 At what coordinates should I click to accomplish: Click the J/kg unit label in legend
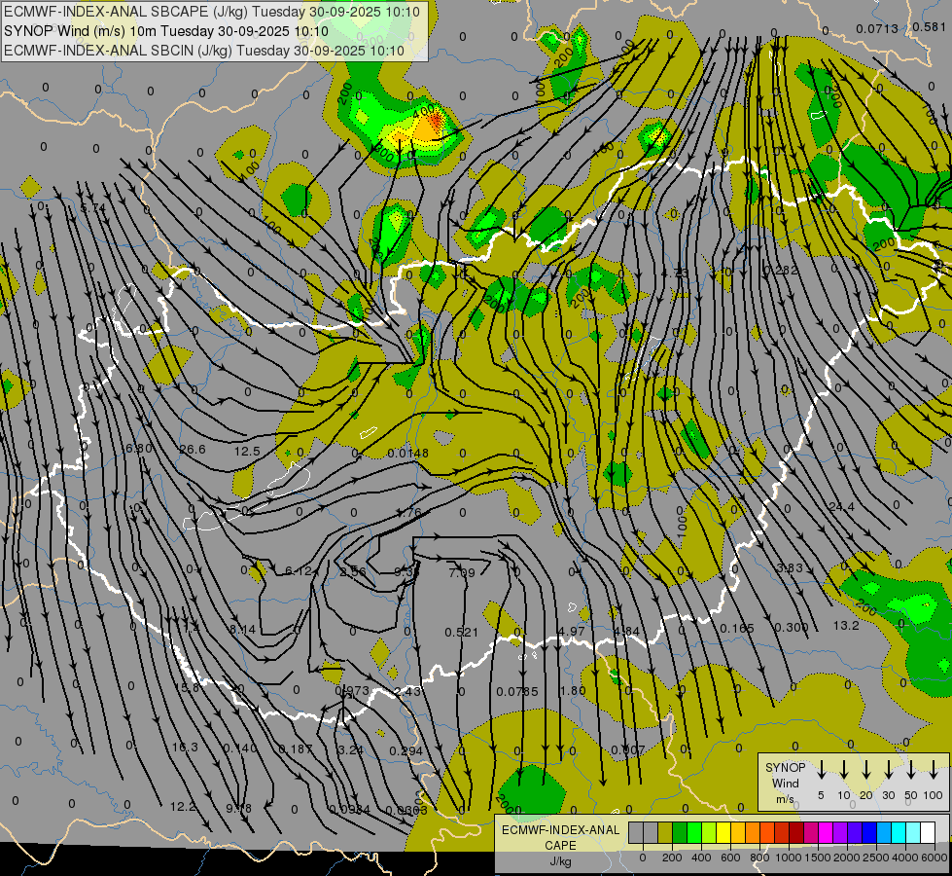[x=560, y=861]
